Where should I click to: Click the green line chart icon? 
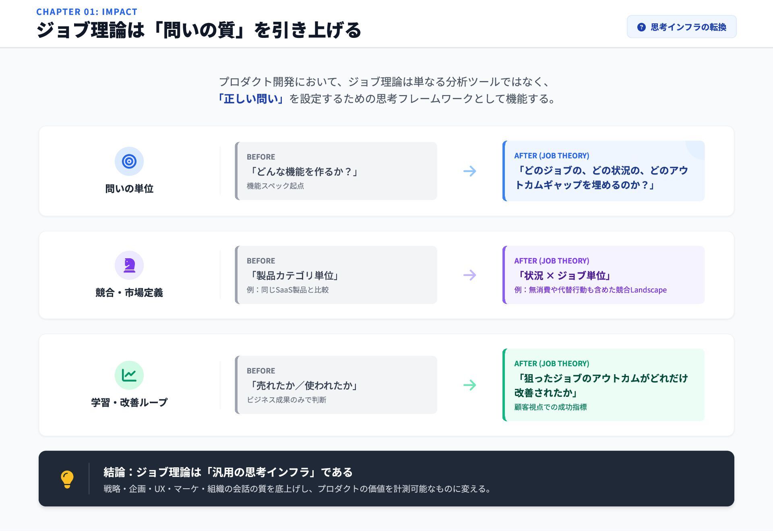(129, 375)
